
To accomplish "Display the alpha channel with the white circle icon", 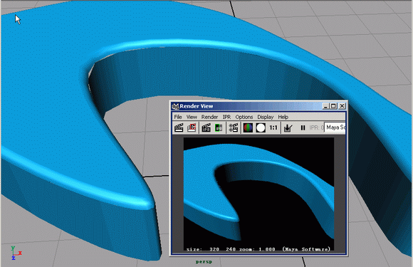I will click(261, 127).
